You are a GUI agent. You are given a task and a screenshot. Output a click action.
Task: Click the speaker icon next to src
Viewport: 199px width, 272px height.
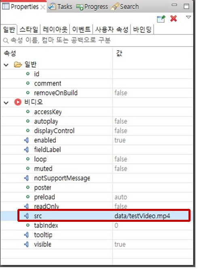coord(27,216)
